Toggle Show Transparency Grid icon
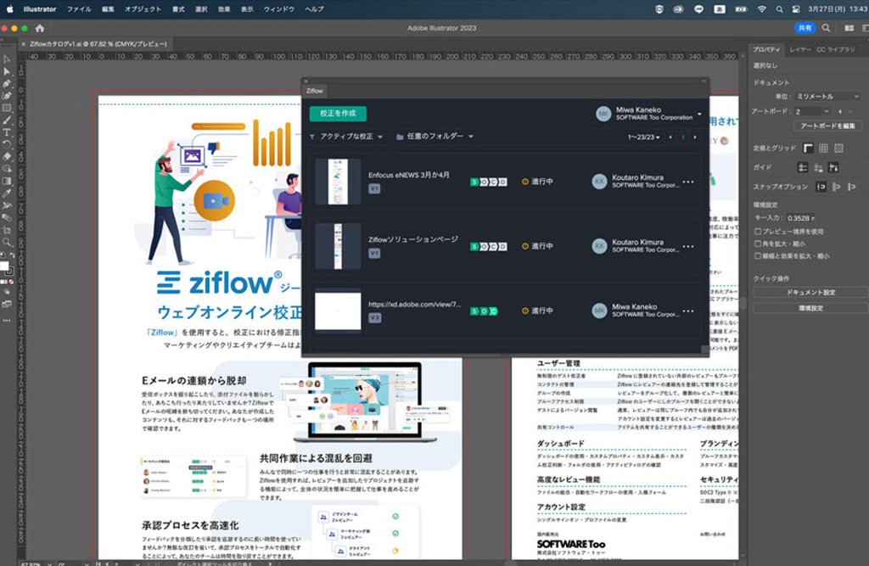This screenshot has width=869, height=566. pyautogui.click(x=838, y=148)
